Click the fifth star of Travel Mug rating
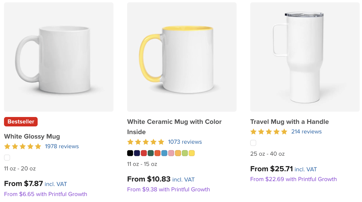 pyautogui.click(x=284, y=132)
